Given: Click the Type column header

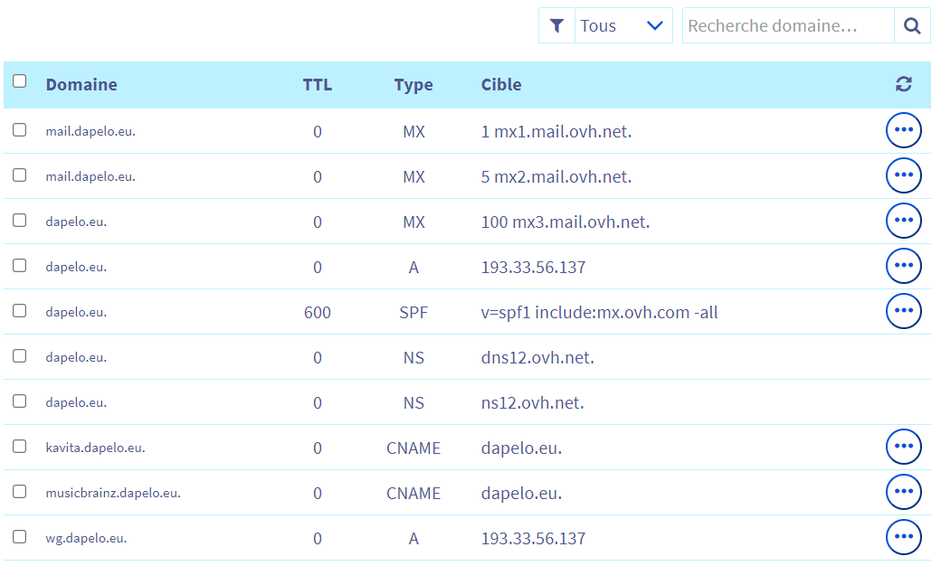Looking at the screenshot, I should point(413,85).
